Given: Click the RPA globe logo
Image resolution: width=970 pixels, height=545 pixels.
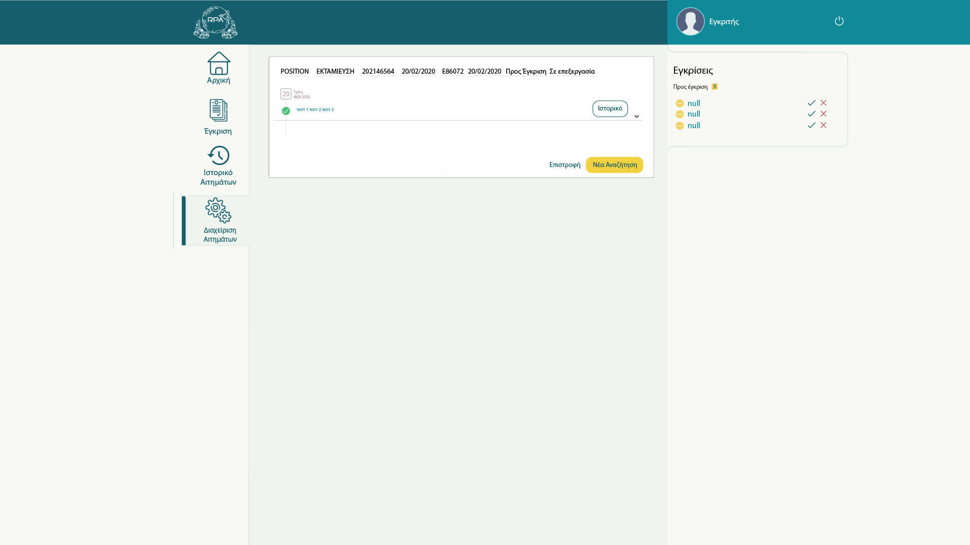Looking at the screenshot, I should [215, 23].
